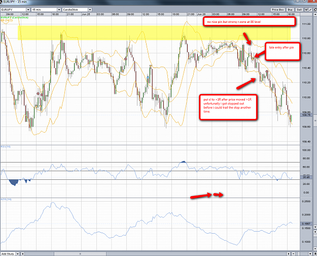Click the ATR axis label 0.2000

[306, 215]
